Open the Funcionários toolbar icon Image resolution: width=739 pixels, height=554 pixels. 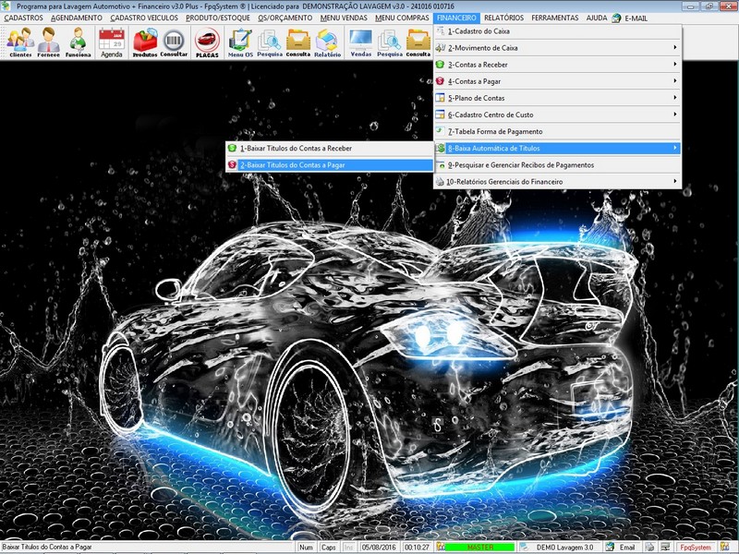[x=79, y=42]
